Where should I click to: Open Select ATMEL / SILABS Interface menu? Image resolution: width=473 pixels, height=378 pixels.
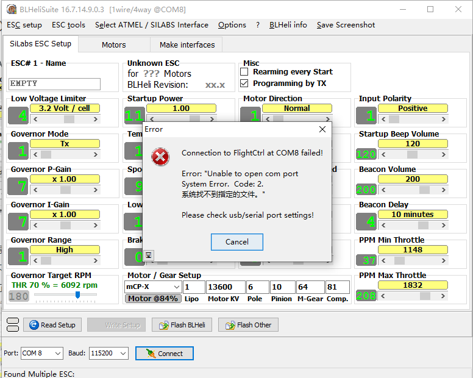coord(152,25)
